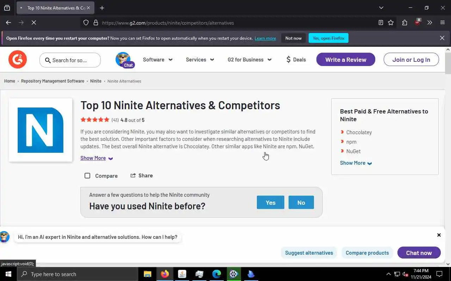Close the AI chat prompt
The width and height of the screenshot is (451, 281).
coord(439,235)
